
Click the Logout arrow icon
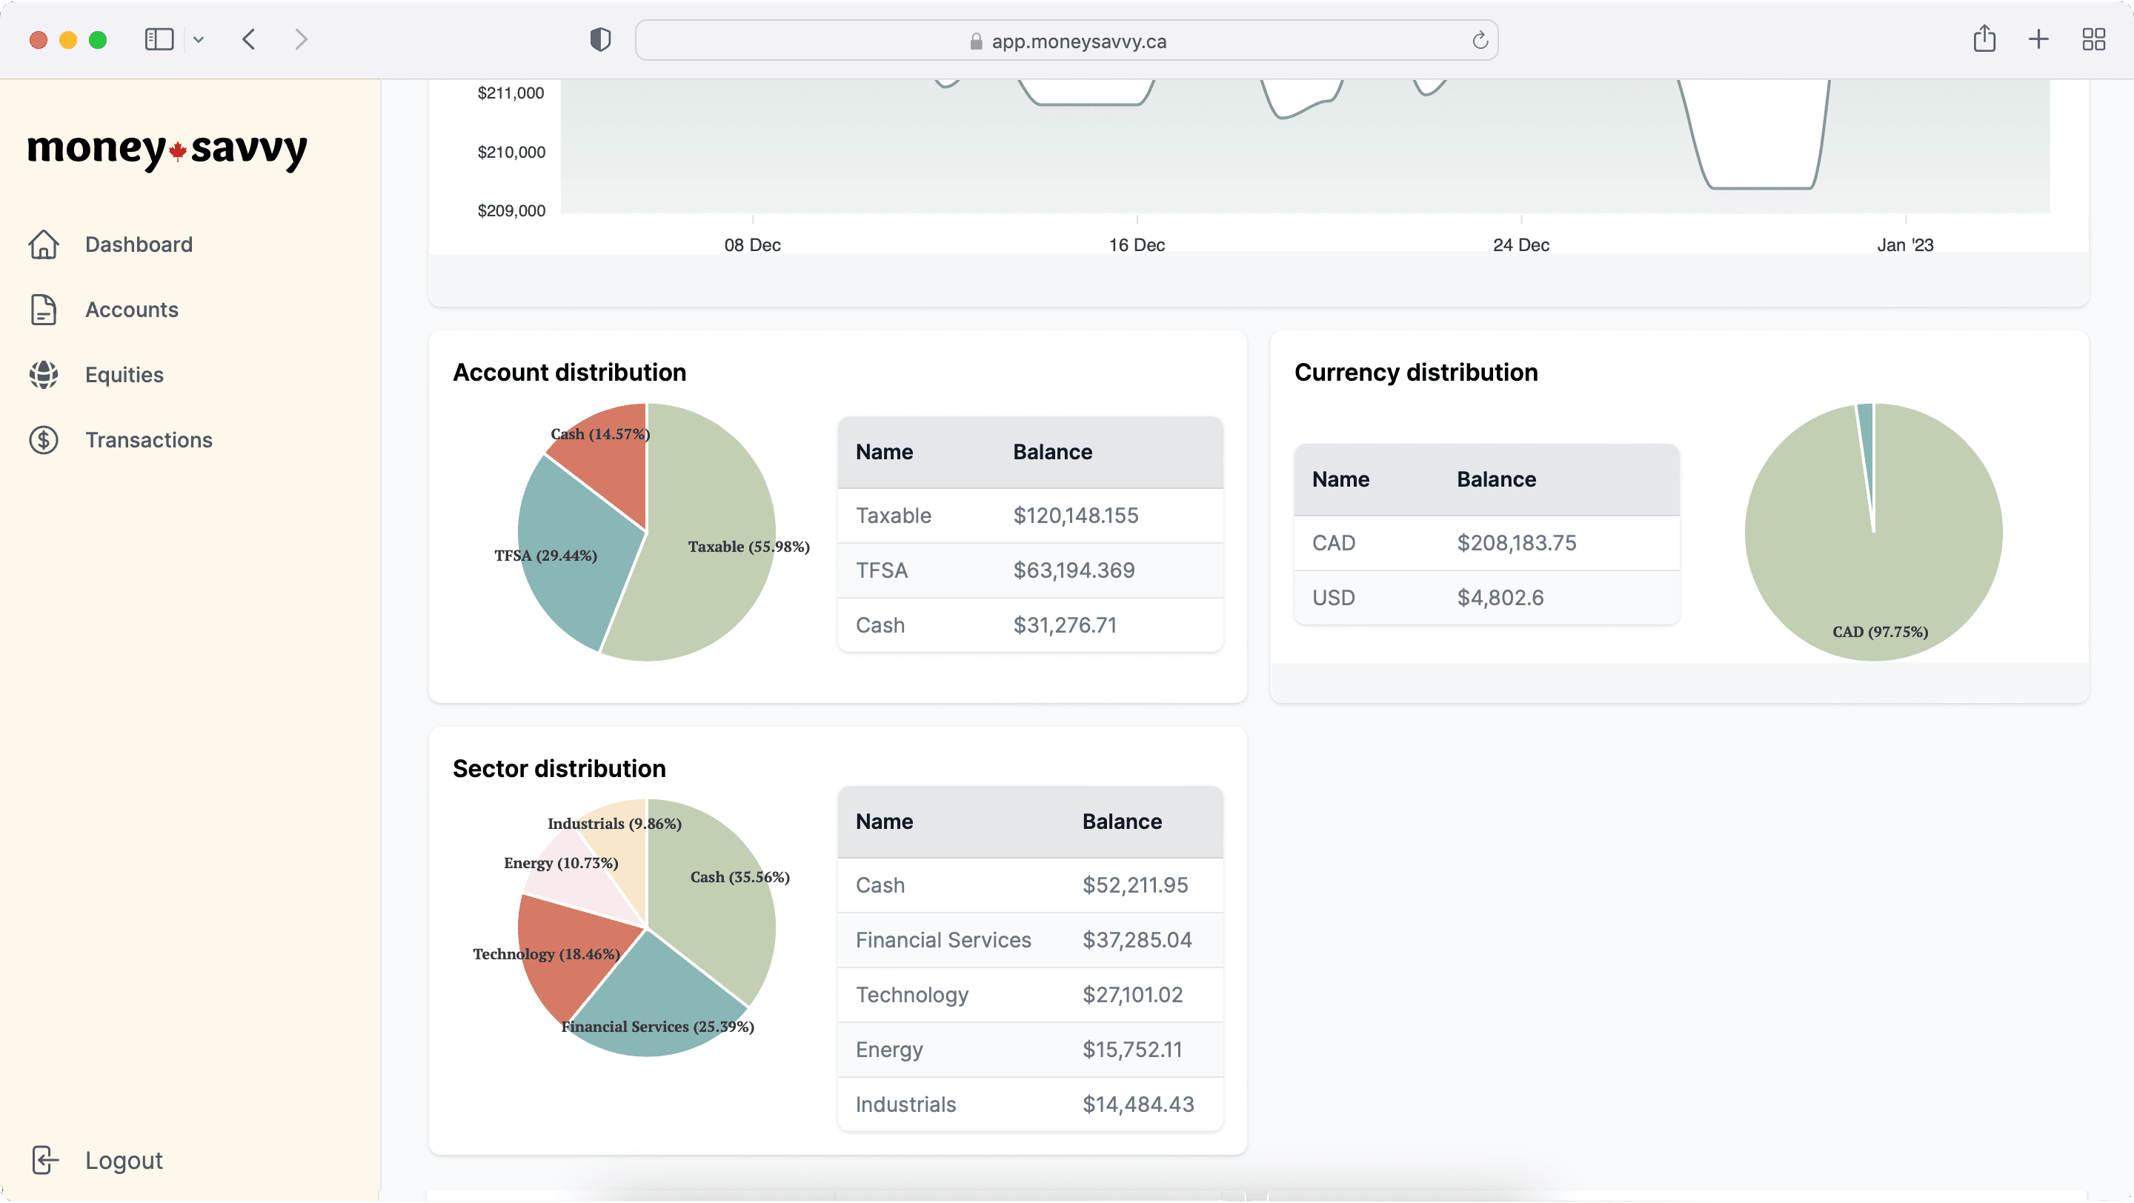[44, 1160]
